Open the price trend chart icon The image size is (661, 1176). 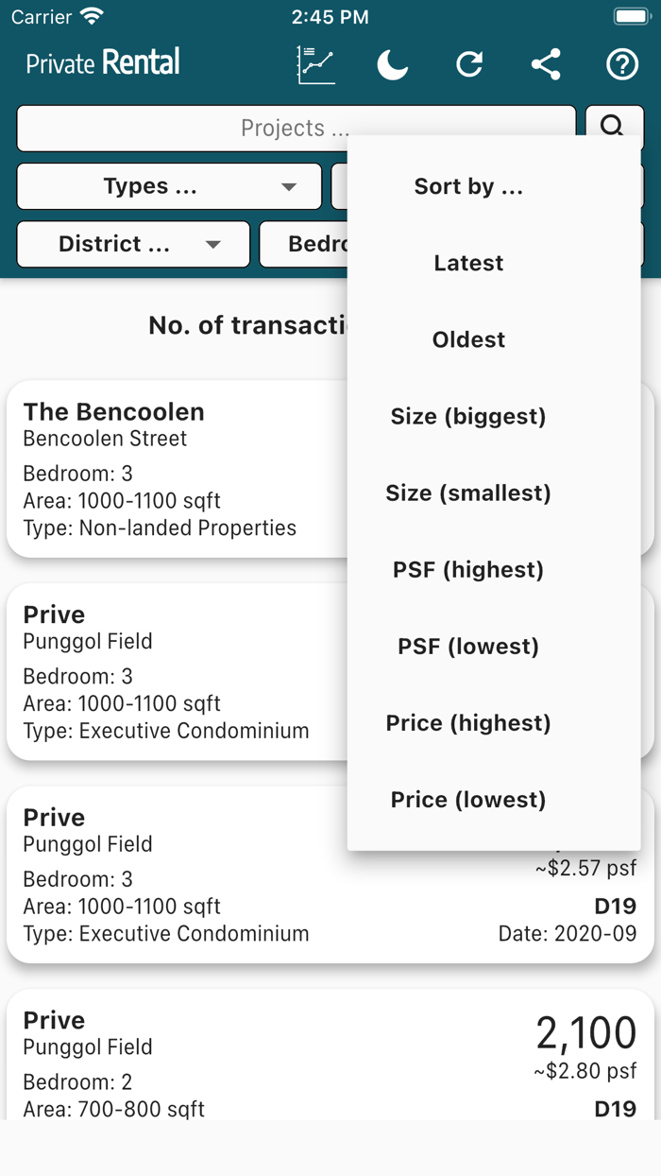point(315,64)
